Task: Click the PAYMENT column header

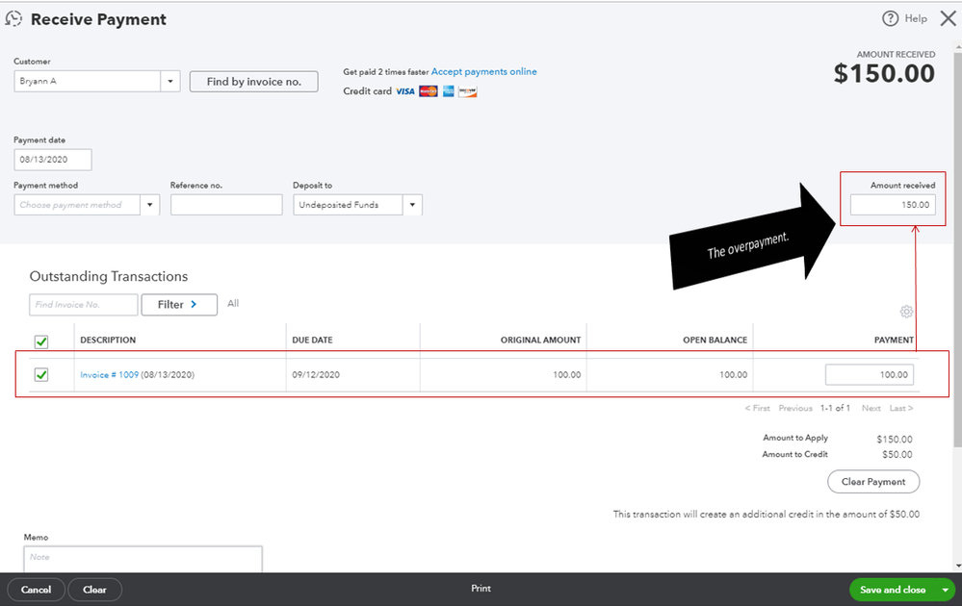Action: click(x=894, y=341)
